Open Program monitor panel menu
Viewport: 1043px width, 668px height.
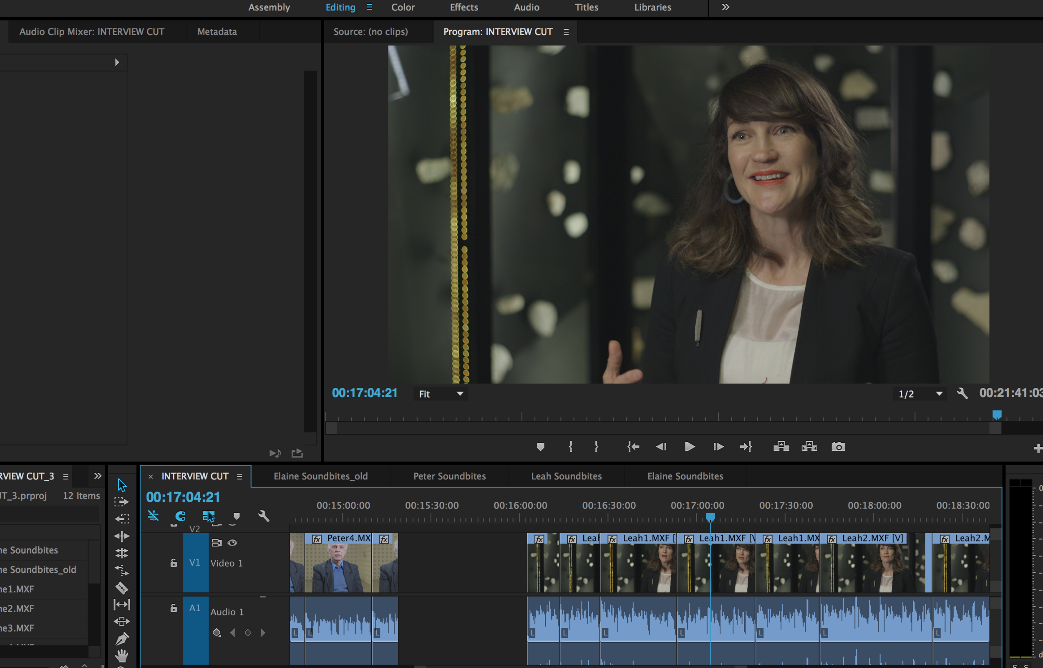tap(566, 32)
